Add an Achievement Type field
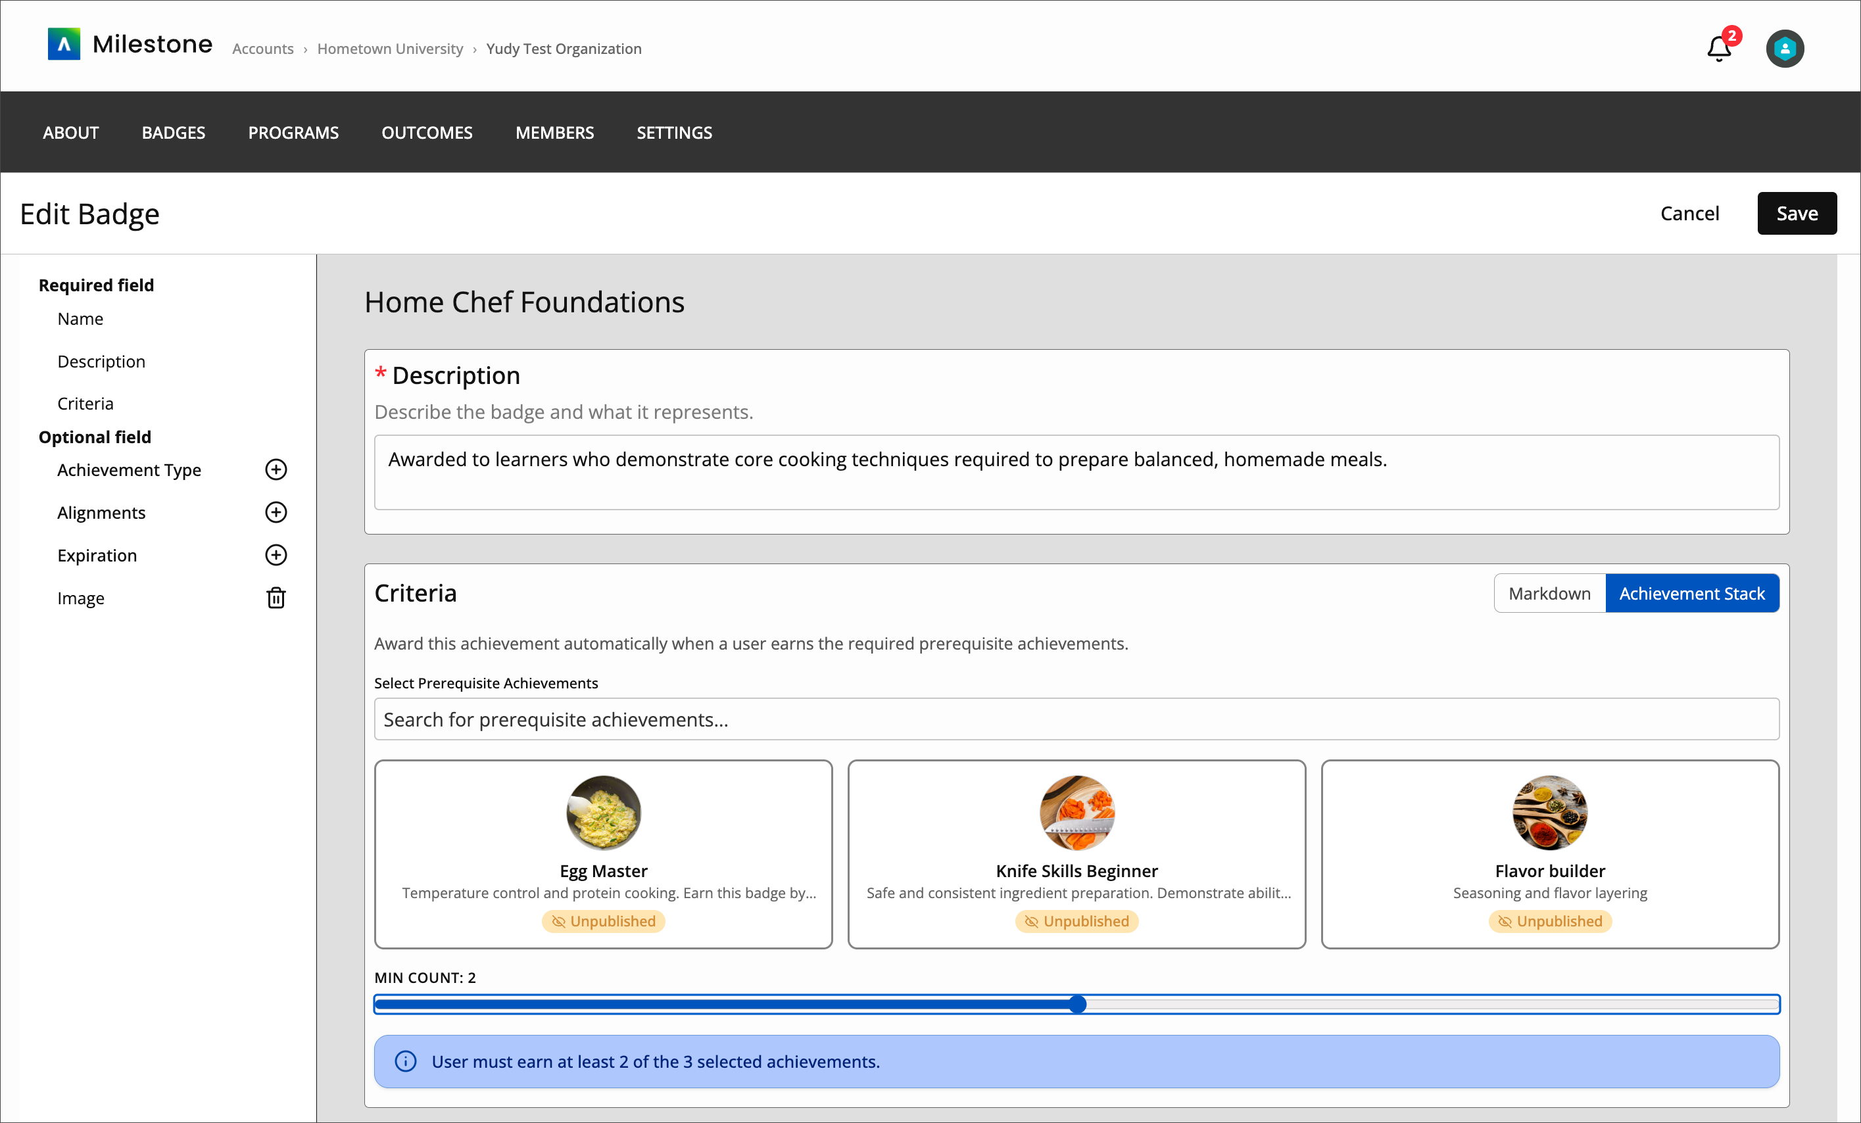Viewport: 1861px width, 1123px height. point(276,469)
